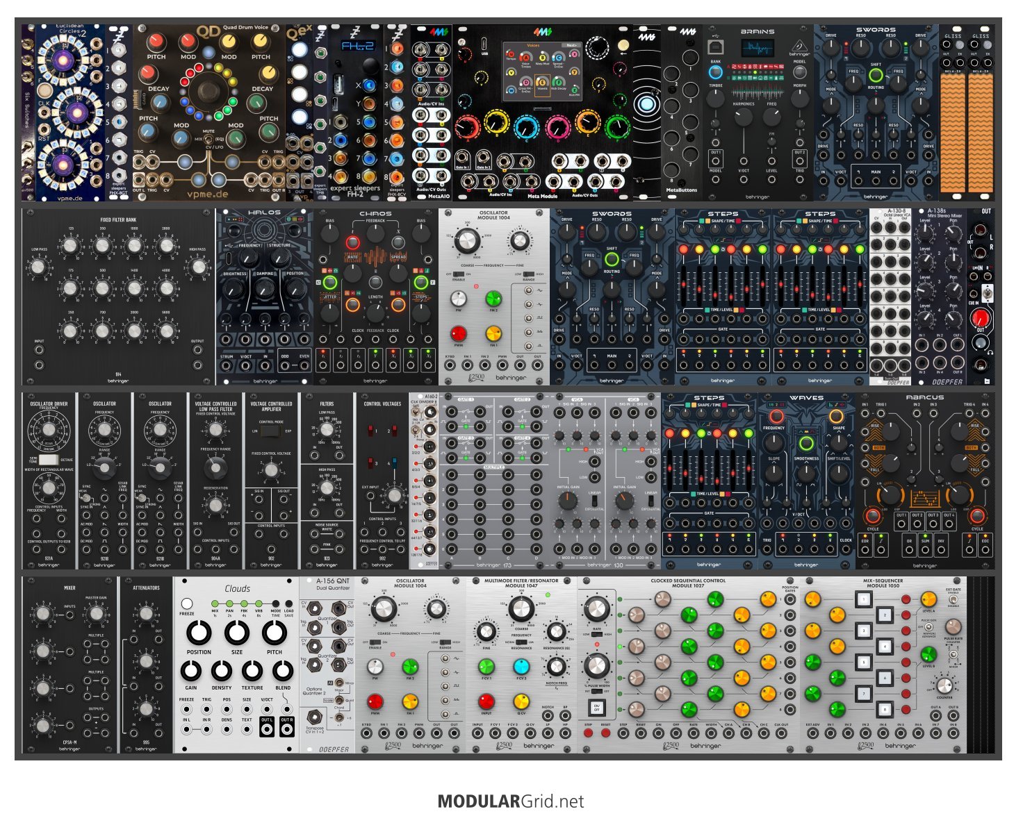The image size is (1023, 816).
Task: Click the RATE knob on Module 1027
Action: tap(596, 609)
